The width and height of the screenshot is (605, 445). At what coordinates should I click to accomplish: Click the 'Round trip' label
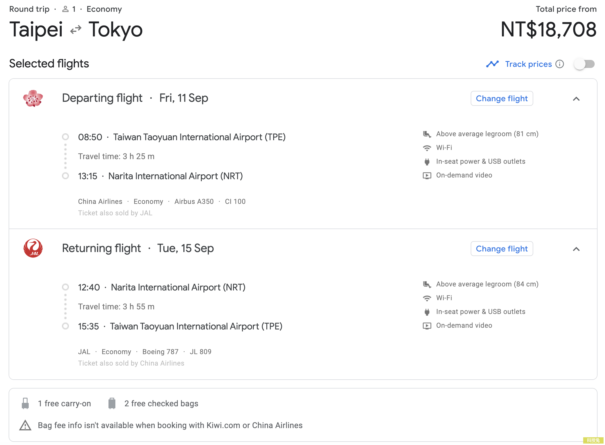(29, 9)
